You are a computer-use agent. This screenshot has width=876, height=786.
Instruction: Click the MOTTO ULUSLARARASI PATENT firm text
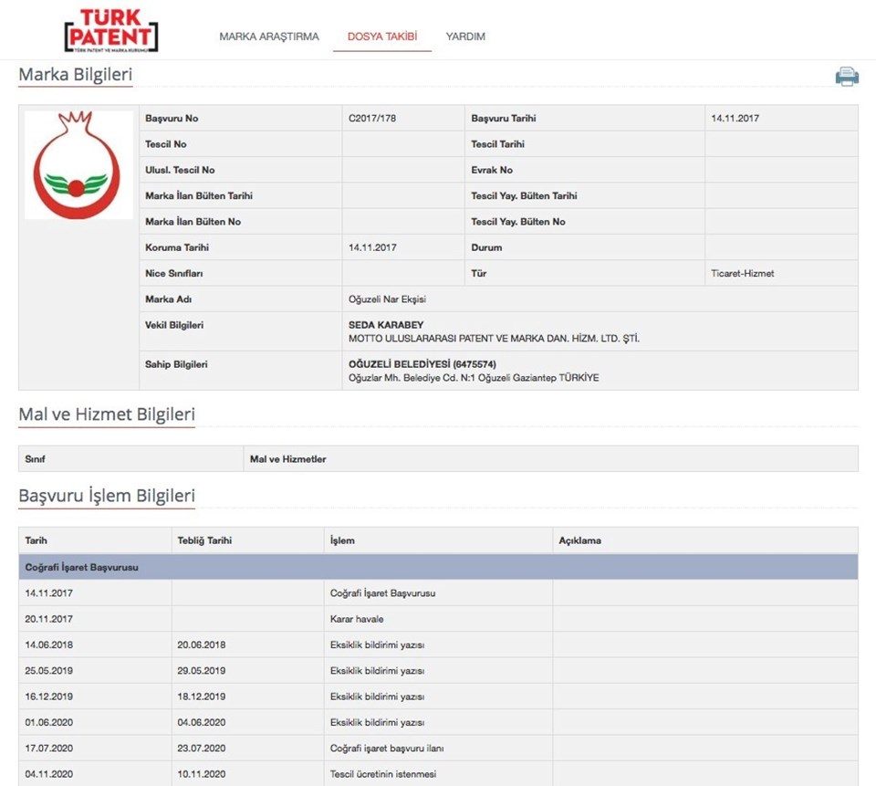click(x=494, y=338)
